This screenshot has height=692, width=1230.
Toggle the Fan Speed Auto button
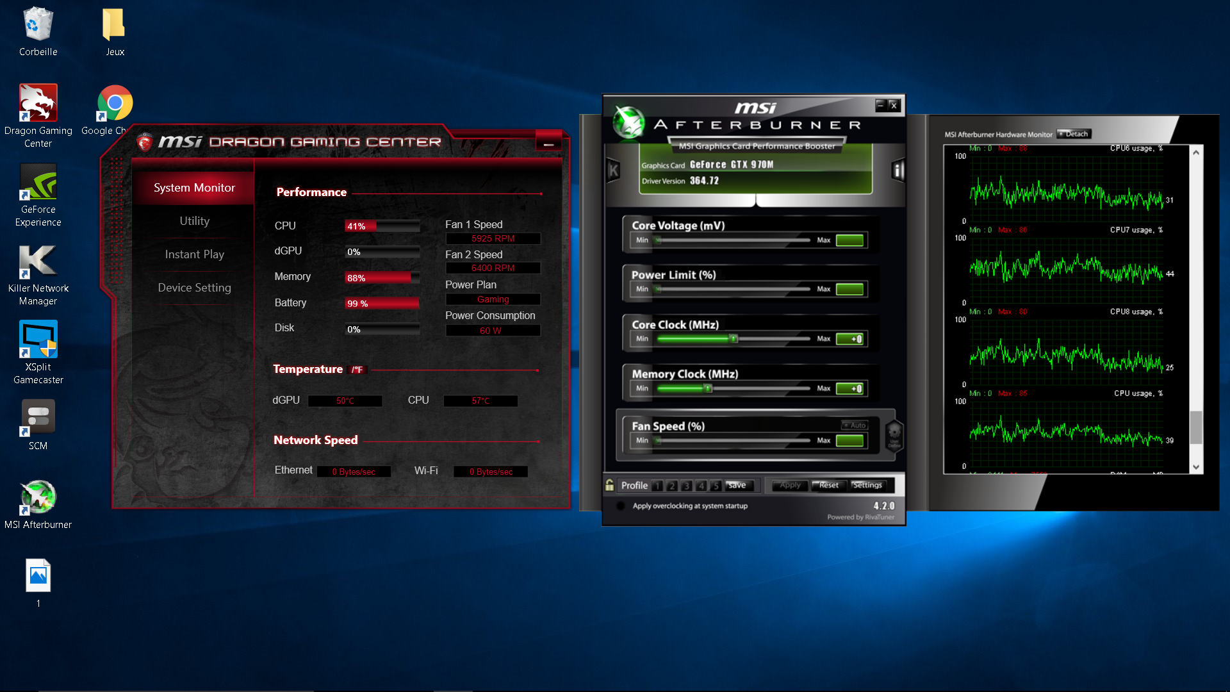point(855,425)
